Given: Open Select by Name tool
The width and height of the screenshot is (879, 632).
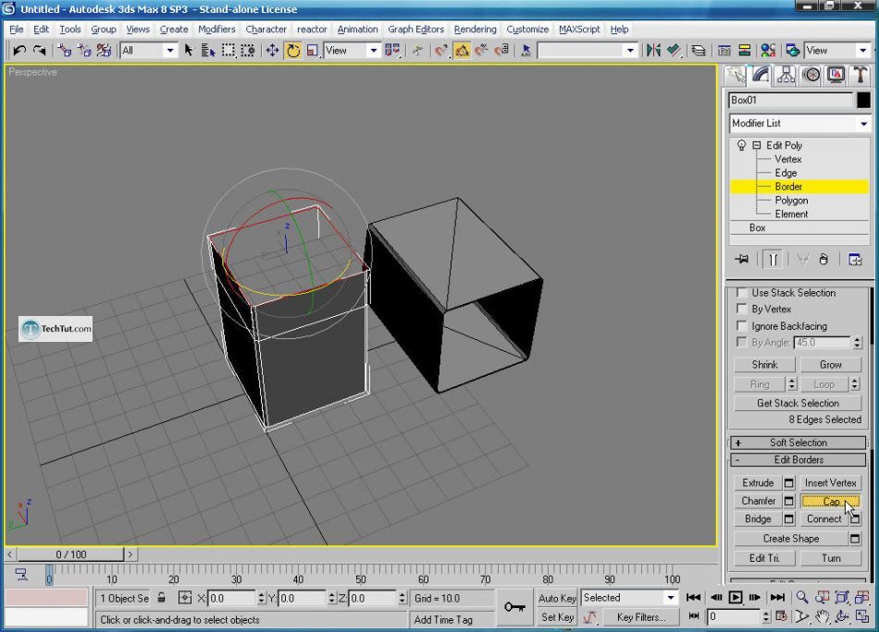Looking at the screenshot, I should coord(208,51).
